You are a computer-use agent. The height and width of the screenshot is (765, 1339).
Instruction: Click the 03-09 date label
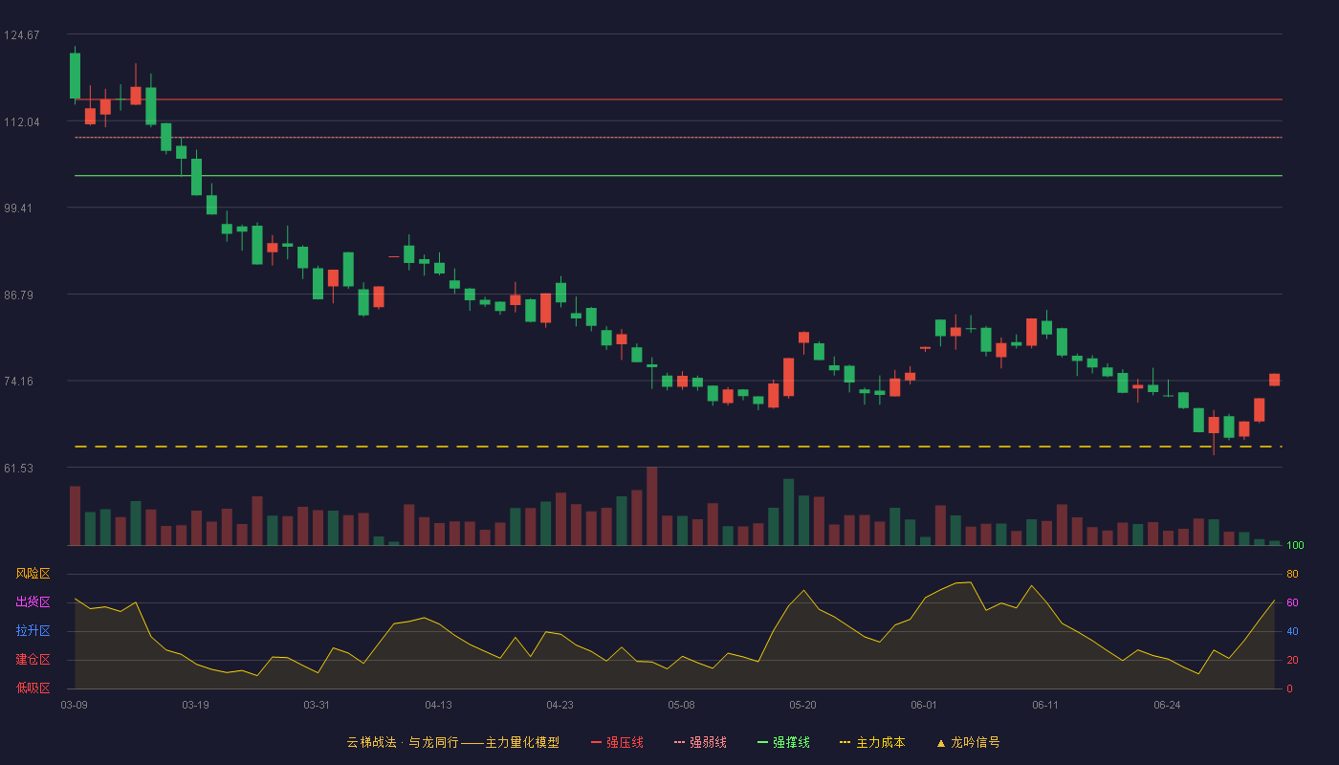coord(75,705)
